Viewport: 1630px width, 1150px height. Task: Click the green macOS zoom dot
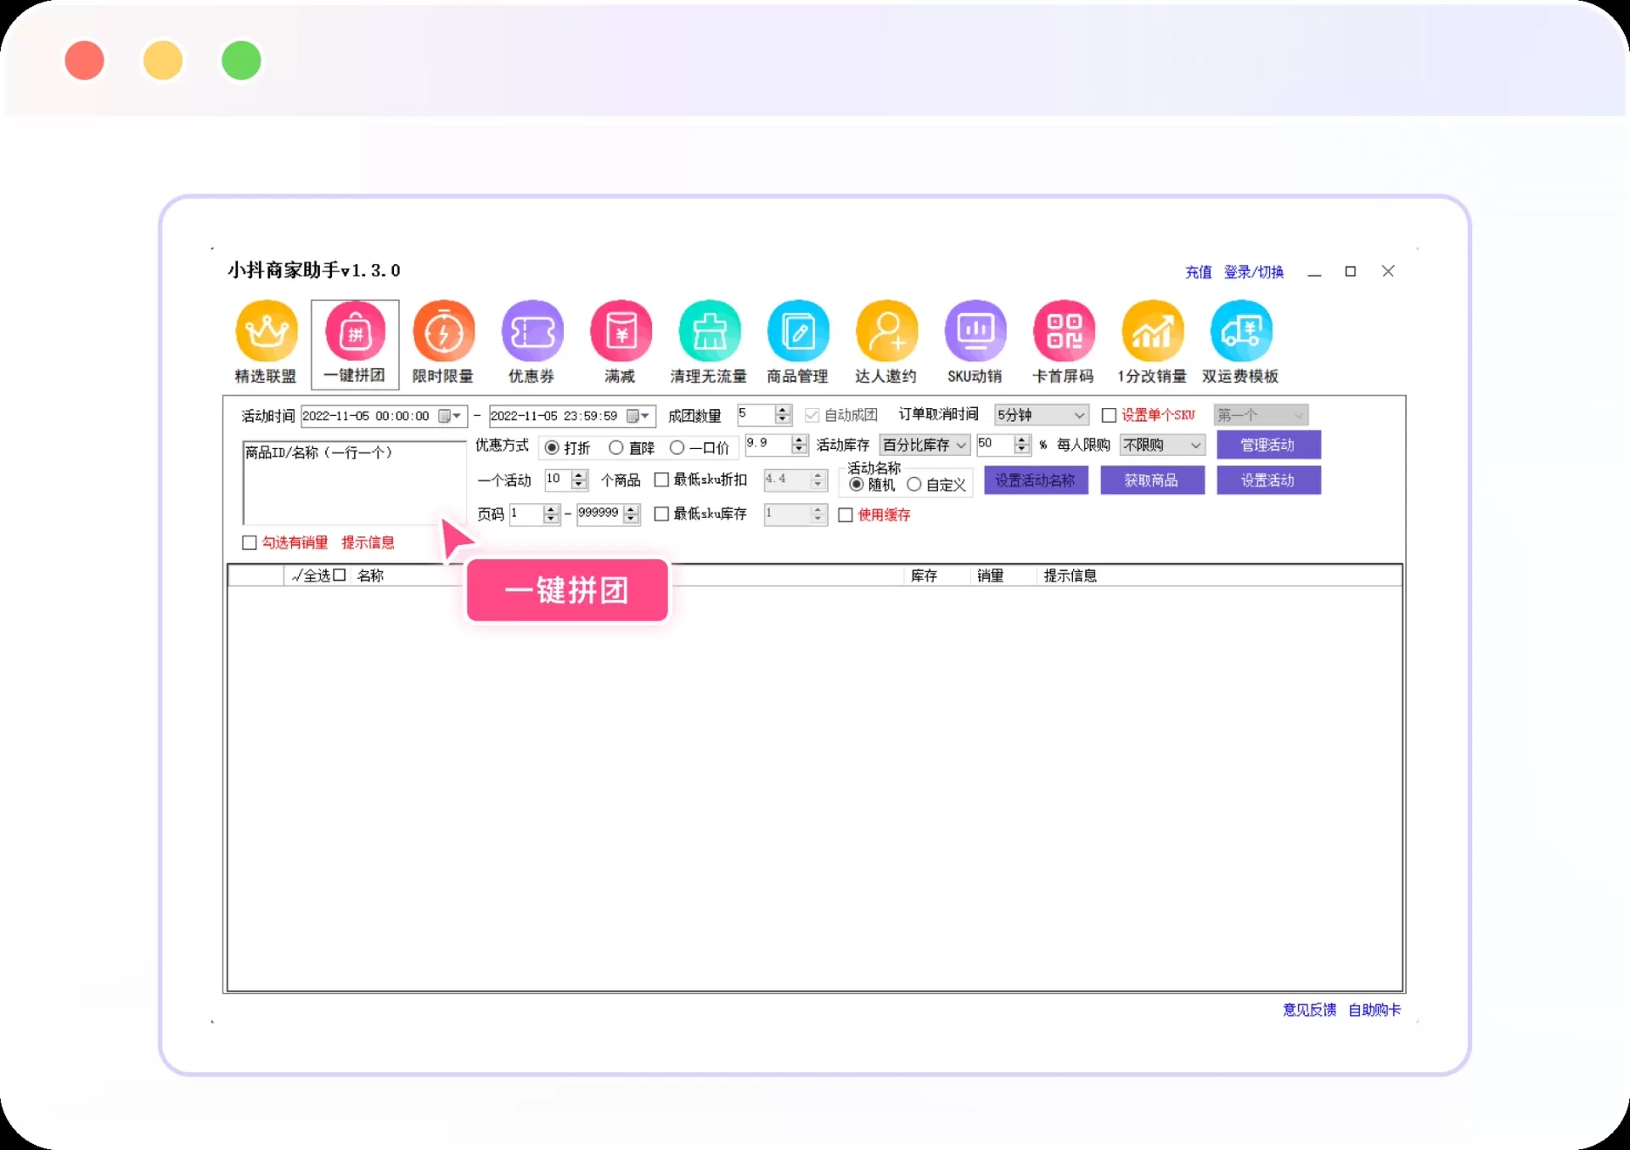click(241, 61)
